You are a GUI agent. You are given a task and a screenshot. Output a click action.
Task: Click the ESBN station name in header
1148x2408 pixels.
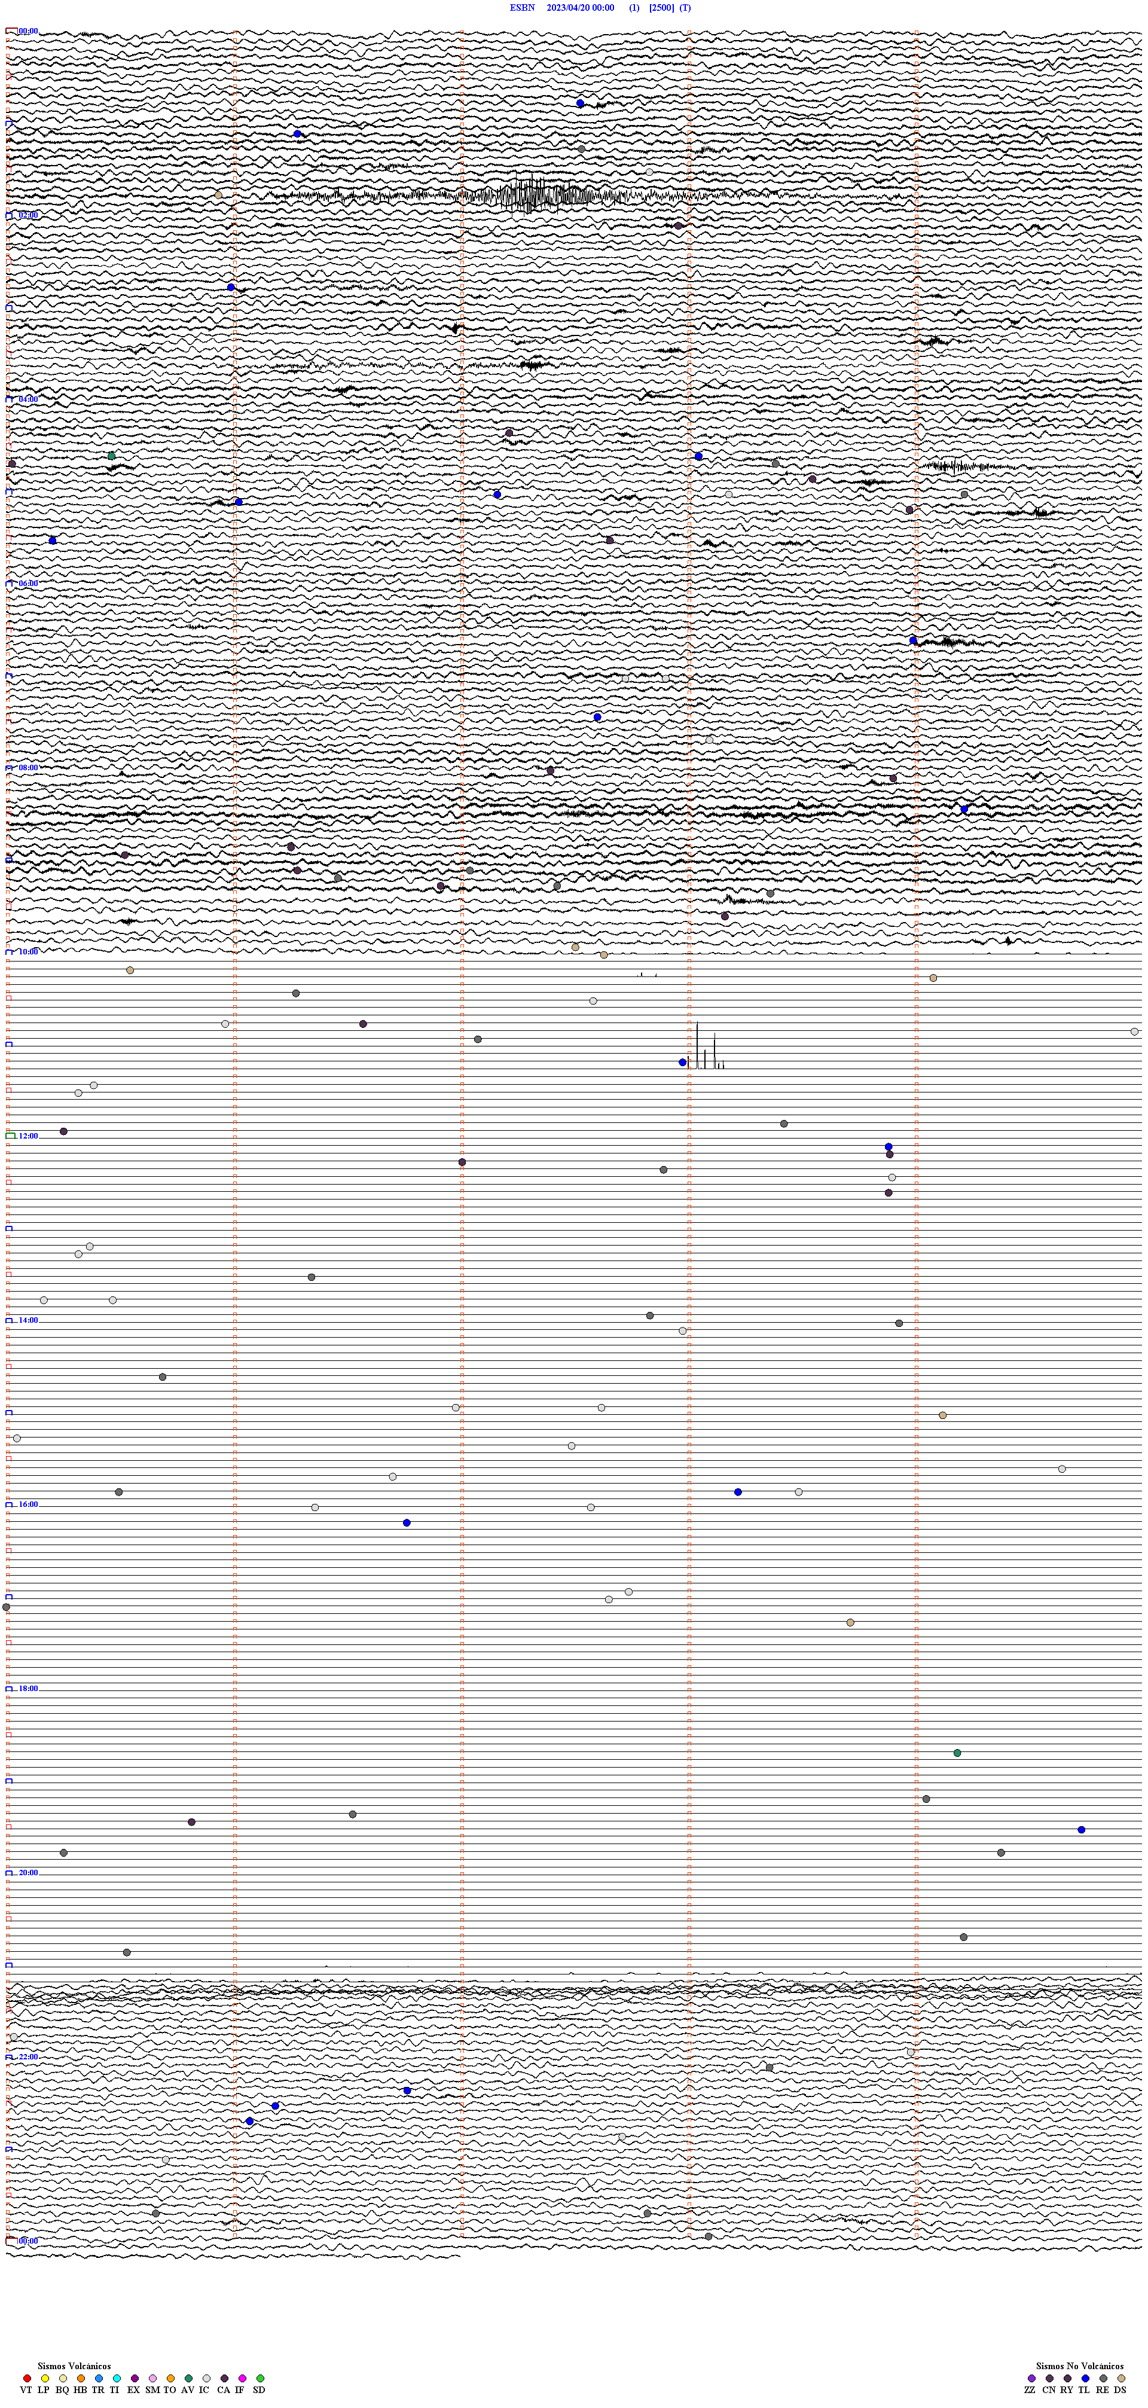coord(523,8)
